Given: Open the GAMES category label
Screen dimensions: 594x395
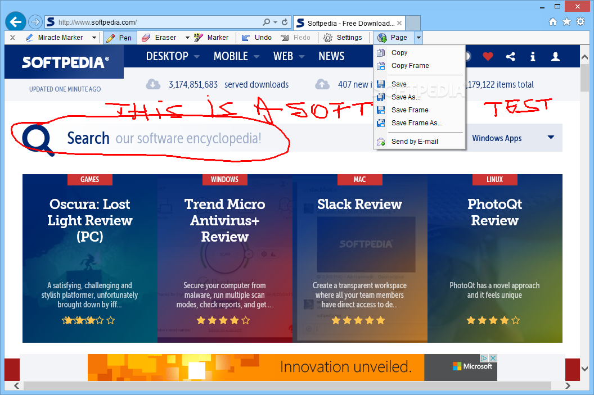Looking at the screenshot, I should click(x=90, y=179).
